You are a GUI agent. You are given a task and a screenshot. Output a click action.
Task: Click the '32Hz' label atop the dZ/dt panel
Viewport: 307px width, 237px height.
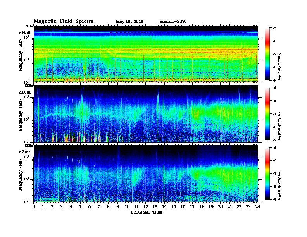(29, 146)
